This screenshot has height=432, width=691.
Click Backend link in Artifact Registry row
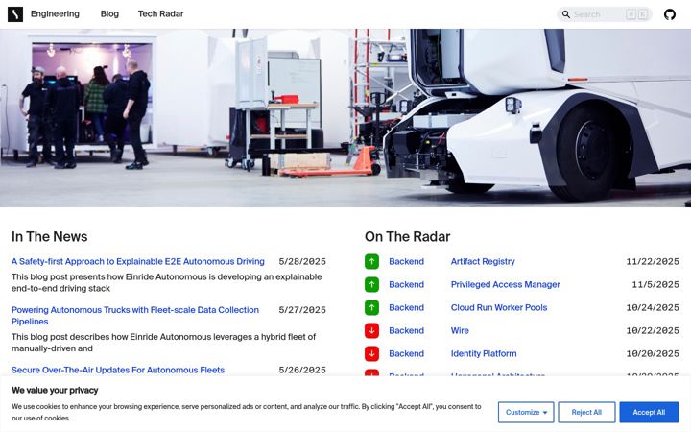[406, 261]
